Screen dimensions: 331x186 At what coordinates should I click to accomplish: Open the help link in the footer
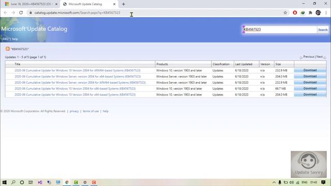[x=106, y=111]
